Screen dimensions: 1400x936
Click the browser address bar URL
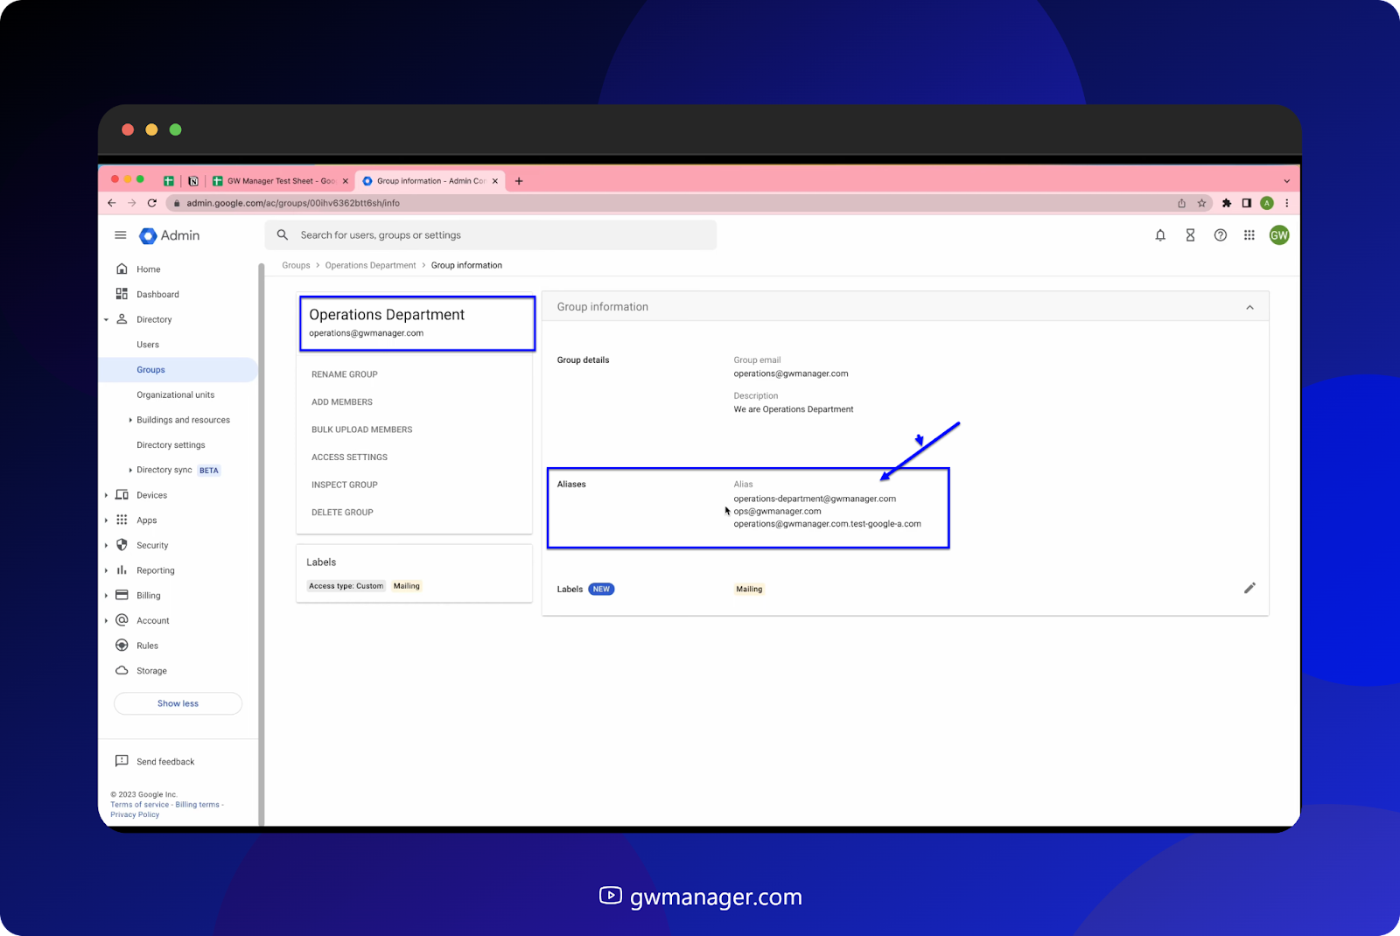coord(293,203)
